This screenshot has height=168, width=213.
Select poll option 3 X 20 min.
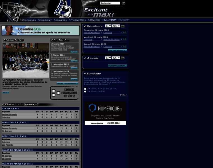85,92
